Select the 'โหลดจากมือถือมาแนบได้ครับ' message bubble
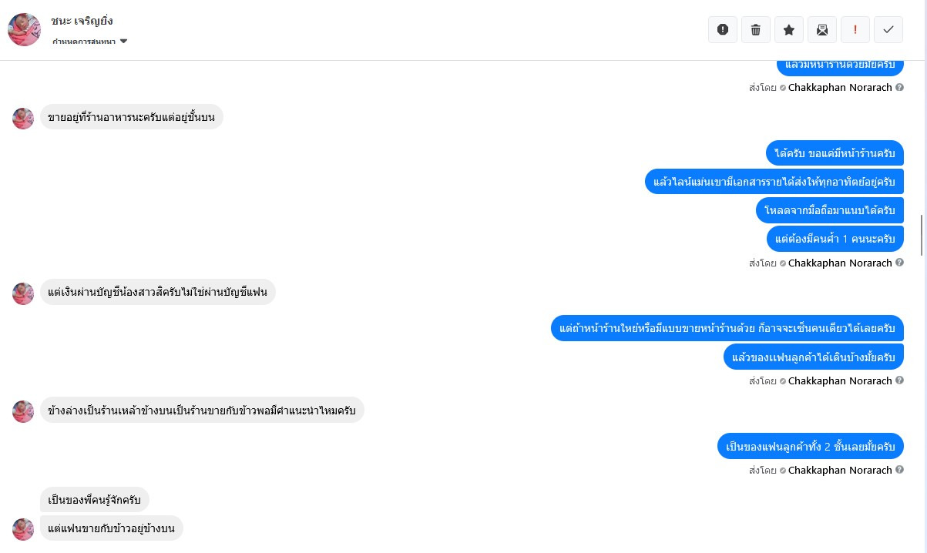The image size is (927, 553). 829,209
